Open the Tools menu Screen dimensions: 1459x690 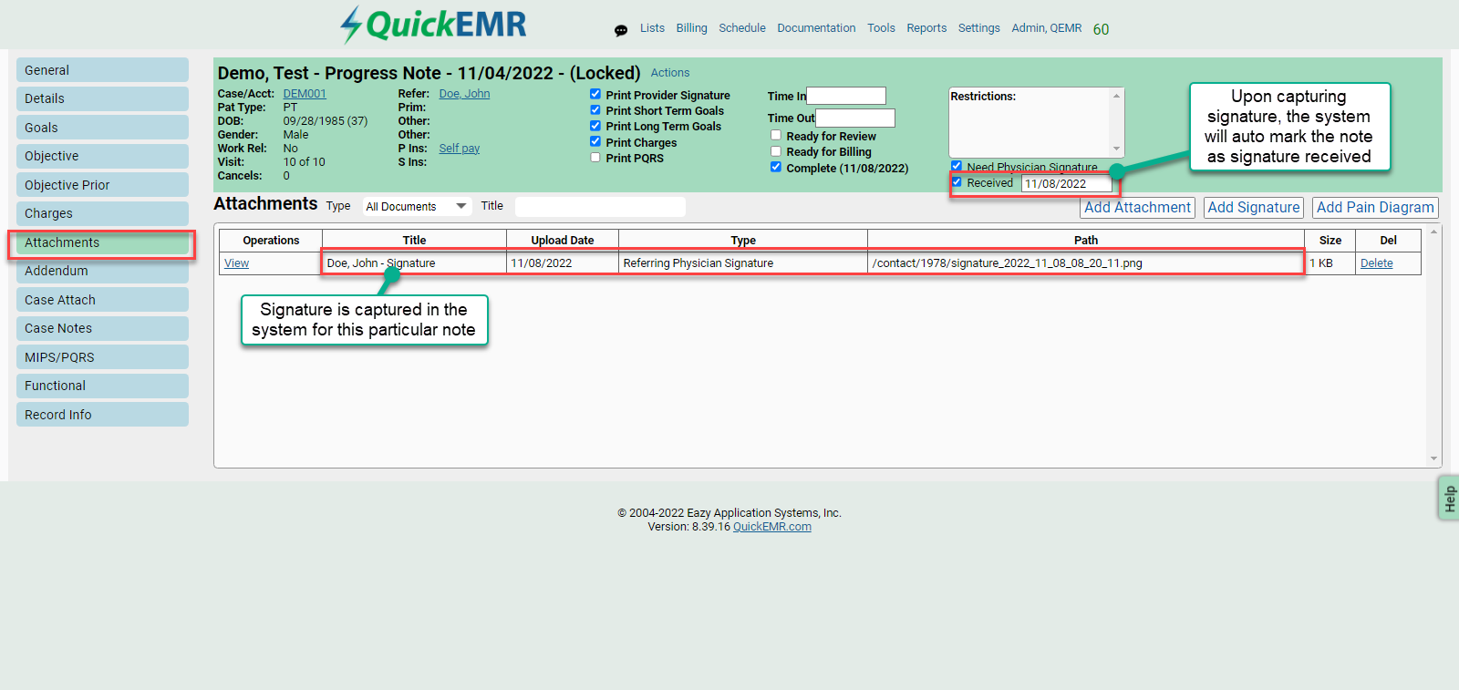pos(881,28)
